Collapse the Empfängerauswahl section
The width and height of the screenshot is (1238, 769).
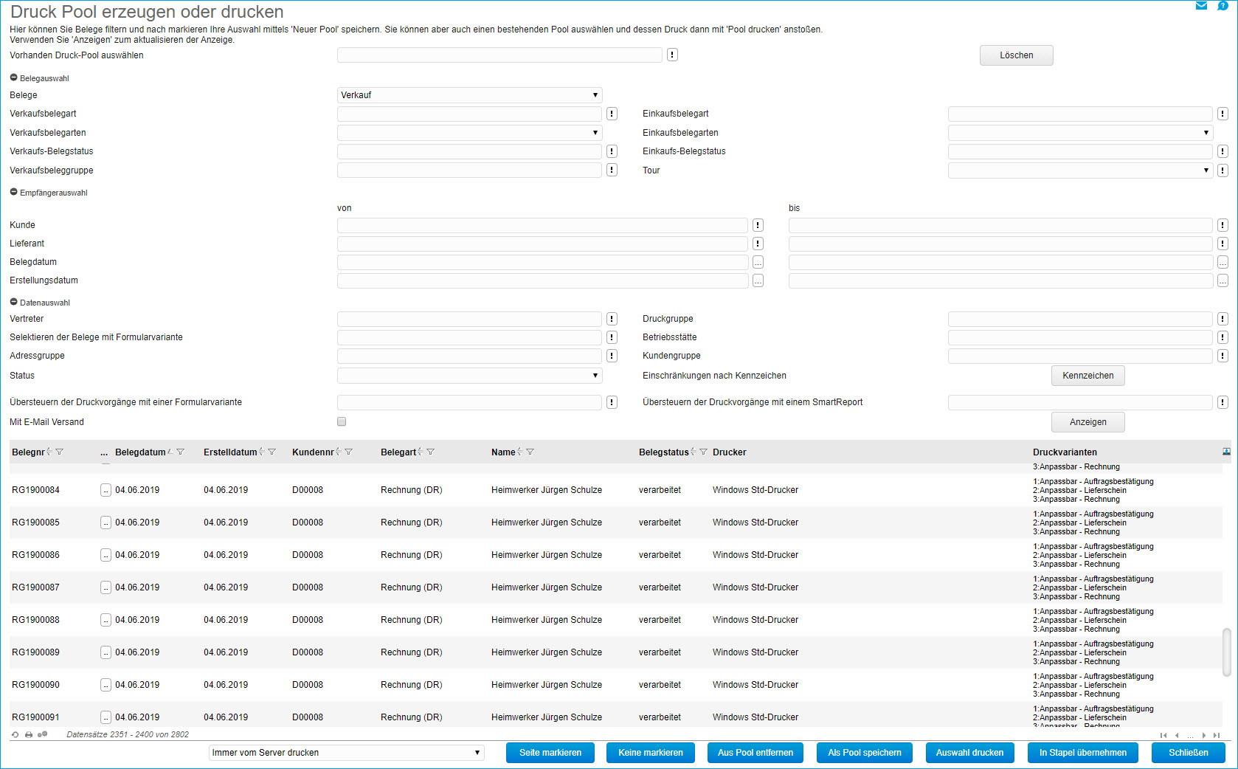pos(13,192)
